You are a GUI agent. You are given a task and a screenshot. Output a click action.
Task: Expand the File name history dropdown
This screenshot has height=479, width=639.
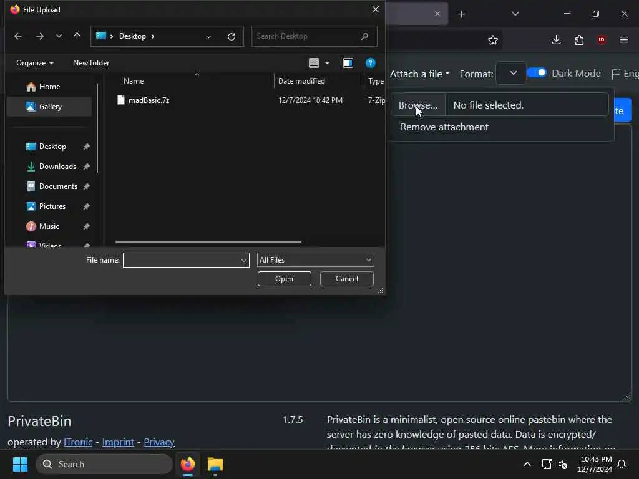(x=244, y=260)
